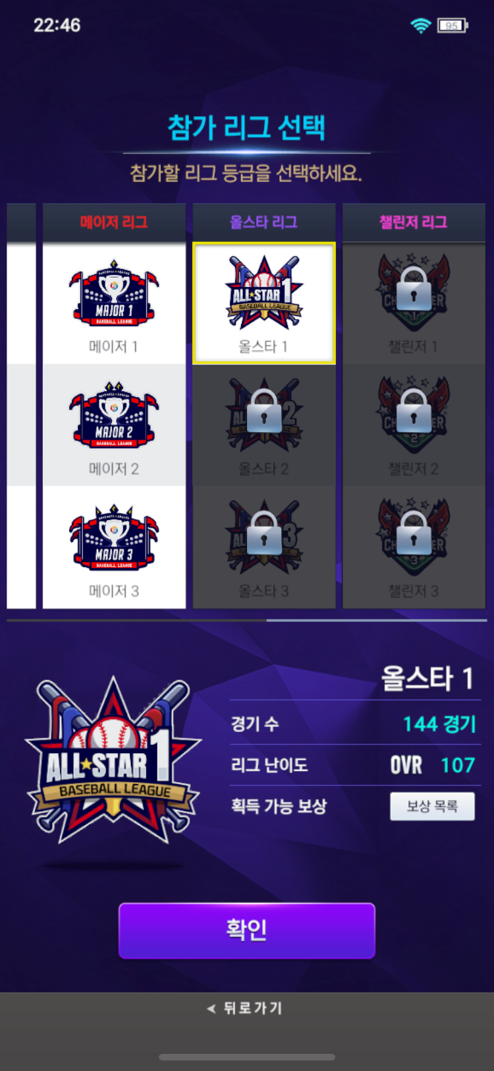
Task: Tap the Wi-Fi status icon
Action: click(420, 26)
